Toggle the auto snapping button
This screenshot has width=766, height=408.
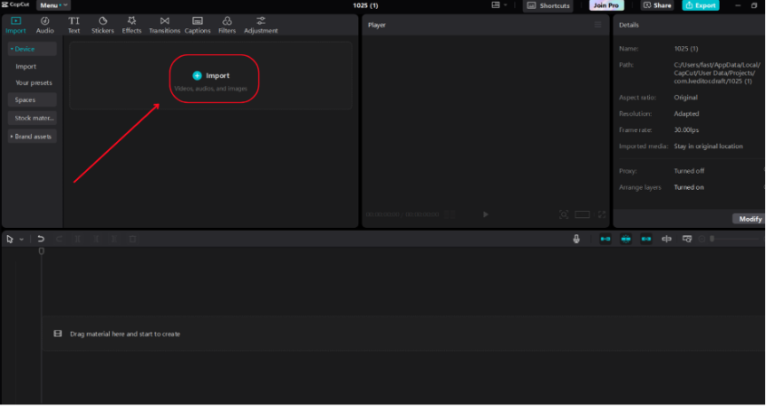point(626,239)
